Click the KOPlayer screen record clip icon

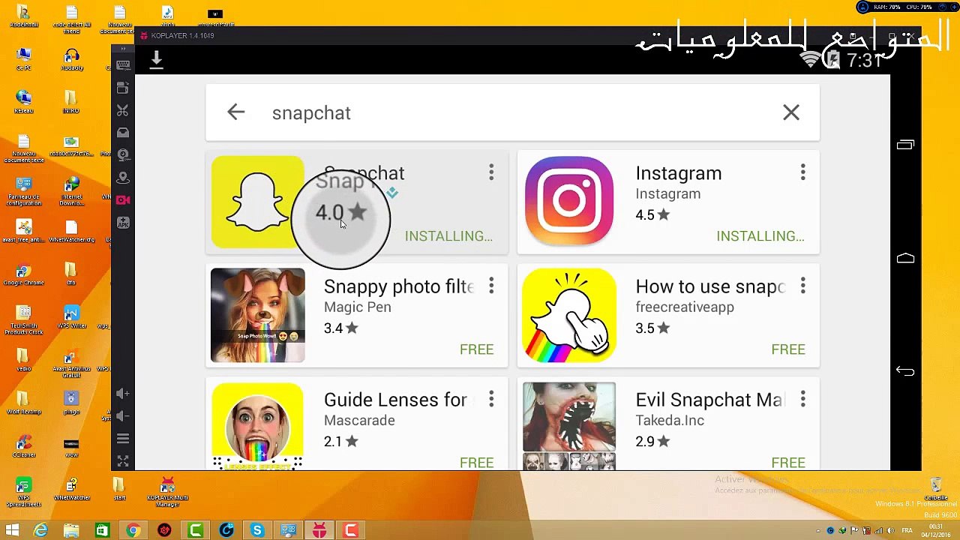coord(123,88)
